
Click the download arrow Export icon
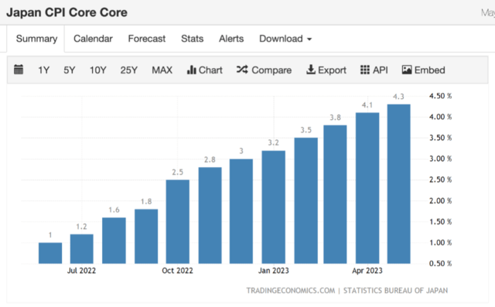click(311, 70)
